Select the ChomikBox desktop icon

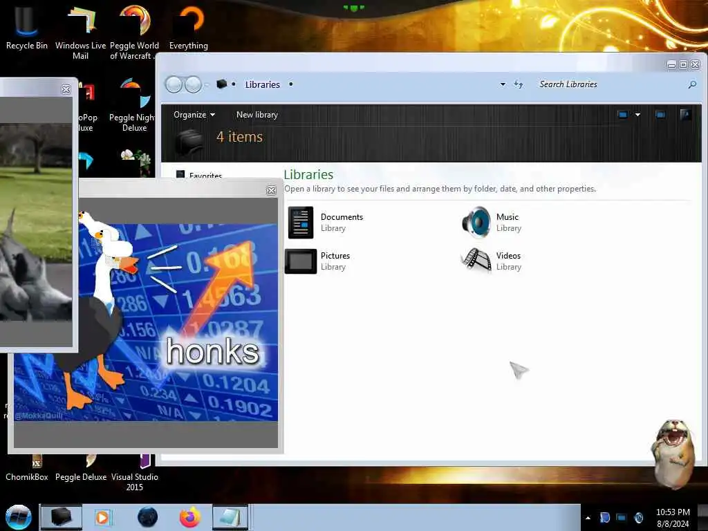(27, 469)
